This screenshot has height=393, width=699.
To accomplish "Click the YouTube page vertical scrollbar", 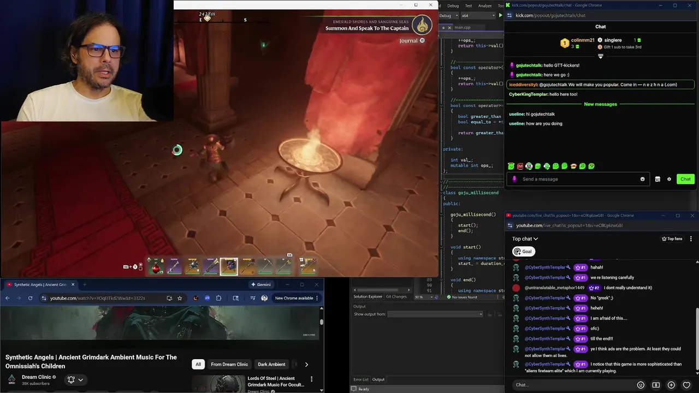I will 322,322.
